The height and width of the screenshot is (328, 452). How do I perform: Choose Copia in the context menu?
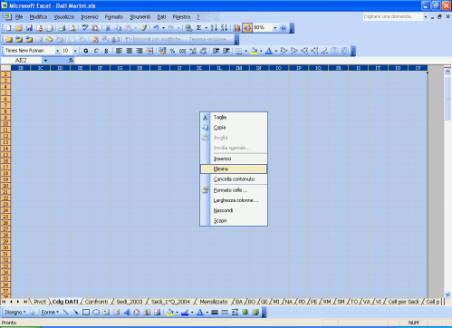click(234, 128)
